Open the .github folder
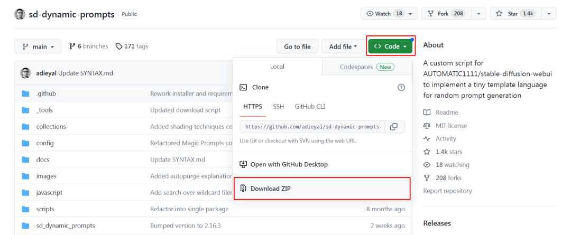Screen dimensions: 571x235 pos(46,93)
